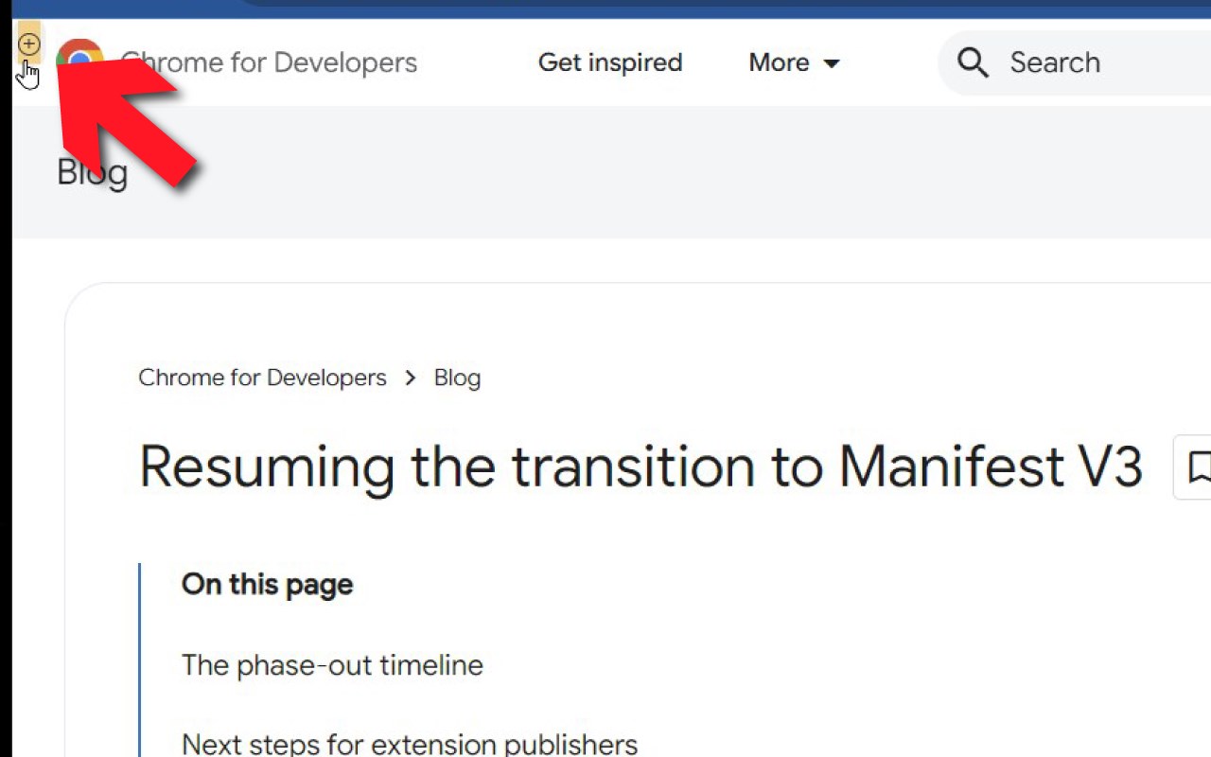Click the magnifying glass search icon
1211x757 pixels.
coord(972,62)
